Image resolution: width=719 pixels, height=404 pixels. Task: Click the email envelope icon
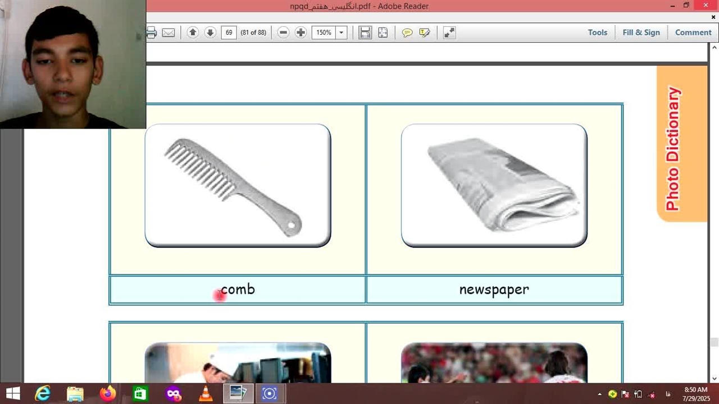(x=169, y=33)
